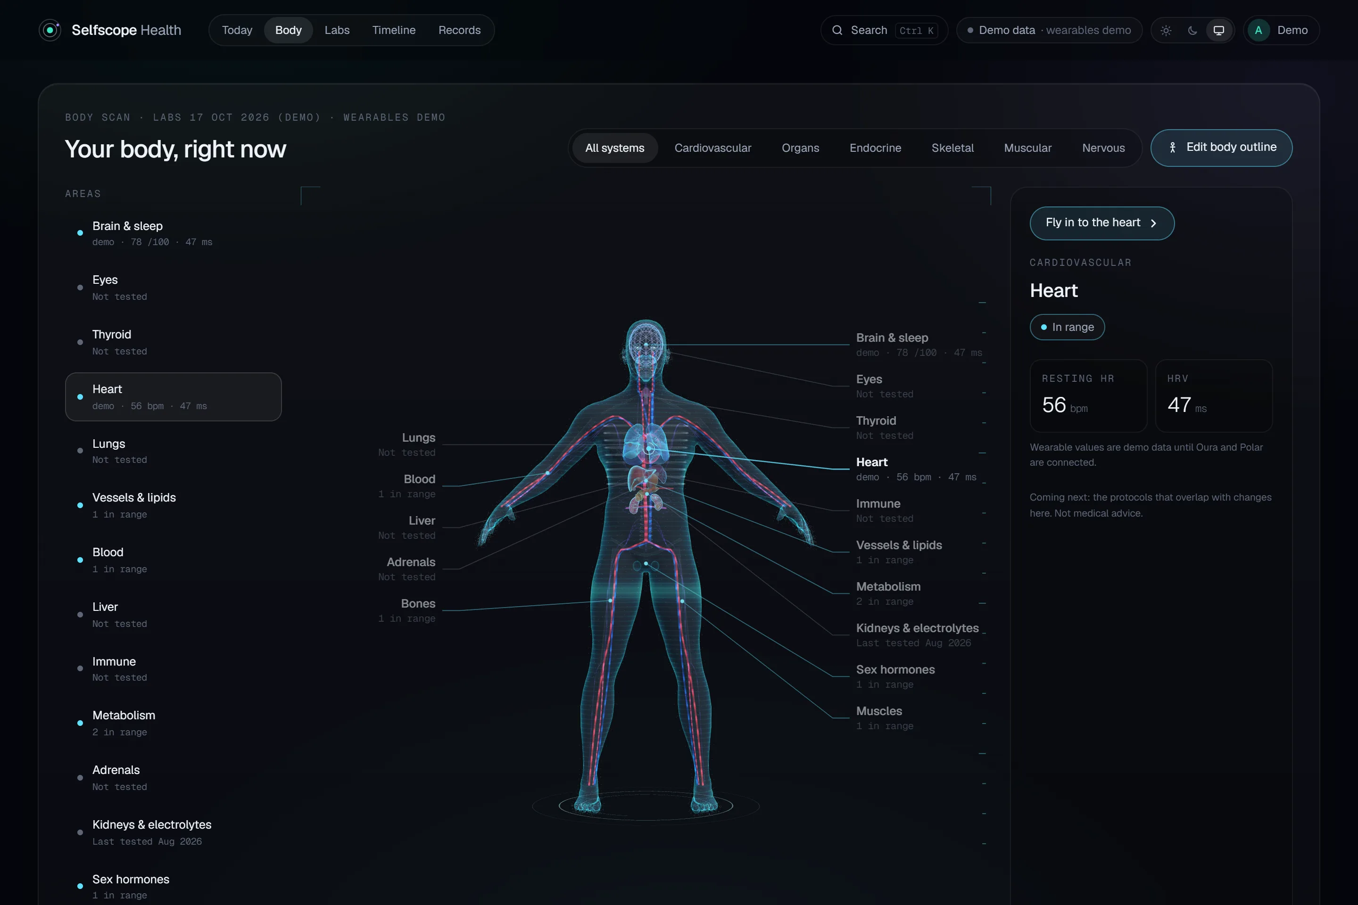Screen dimensions: 1358x905
Task: Select Metabolism in Areas list
Action: (x=173, y=723)
